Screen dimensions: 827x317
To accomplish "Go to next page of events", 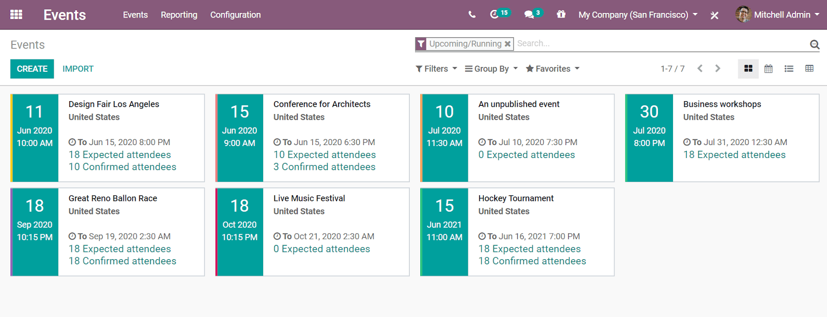I will (717, 69).
